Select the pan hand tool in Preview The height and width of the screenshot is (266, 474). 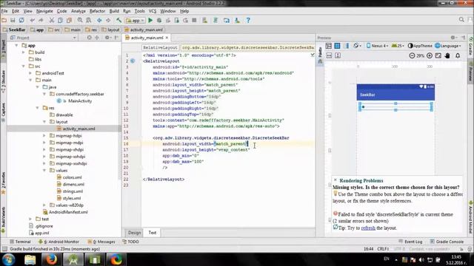pyautogui.click(x=447, y=56)
